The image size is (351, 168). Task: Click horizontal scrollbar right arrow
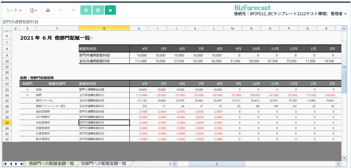pos(339,164)
